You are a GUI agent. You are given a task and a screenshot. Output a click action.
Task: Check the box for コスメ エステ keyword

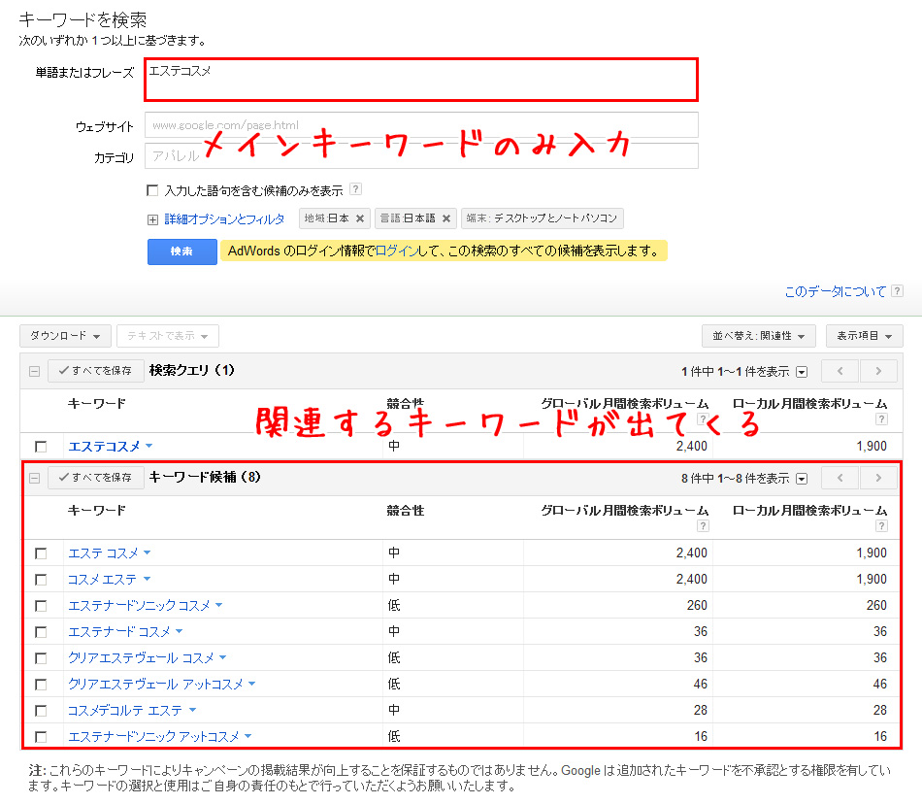coord(41,580)
